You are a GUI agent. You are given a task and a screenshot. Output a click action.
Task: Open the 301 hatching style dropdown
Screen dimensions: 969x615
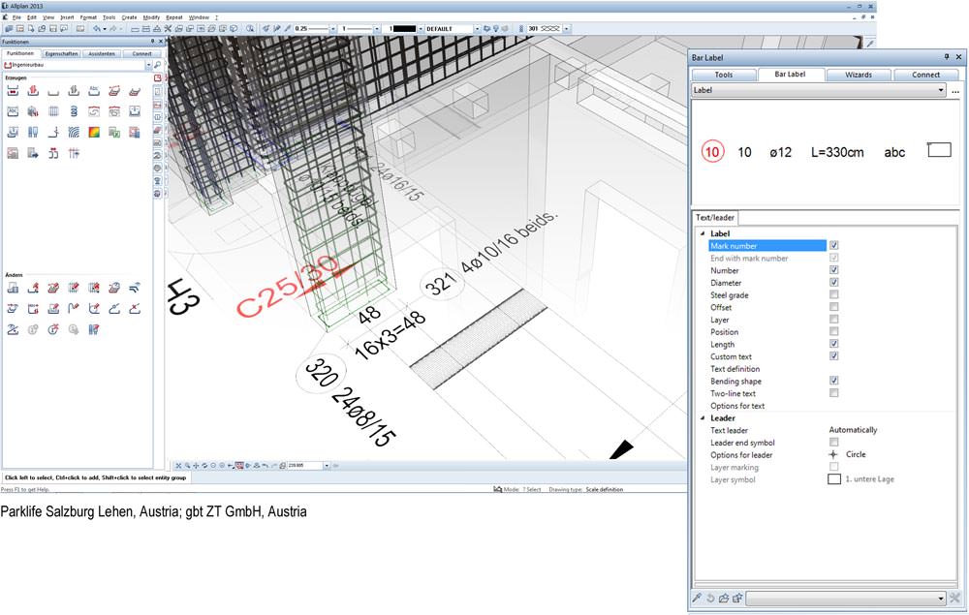[566, 28]
